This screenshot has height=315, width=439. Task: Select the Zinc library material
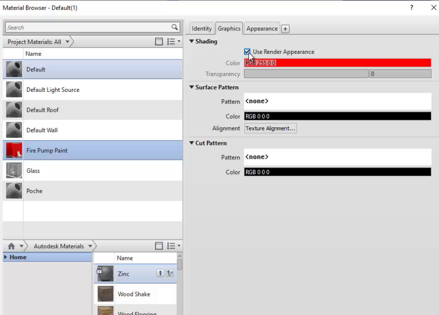tap(135, 274)
